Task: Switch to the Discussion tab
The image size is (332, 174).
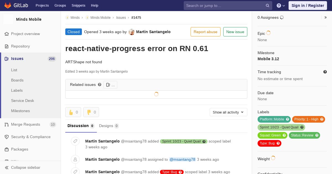Action: 81,126
